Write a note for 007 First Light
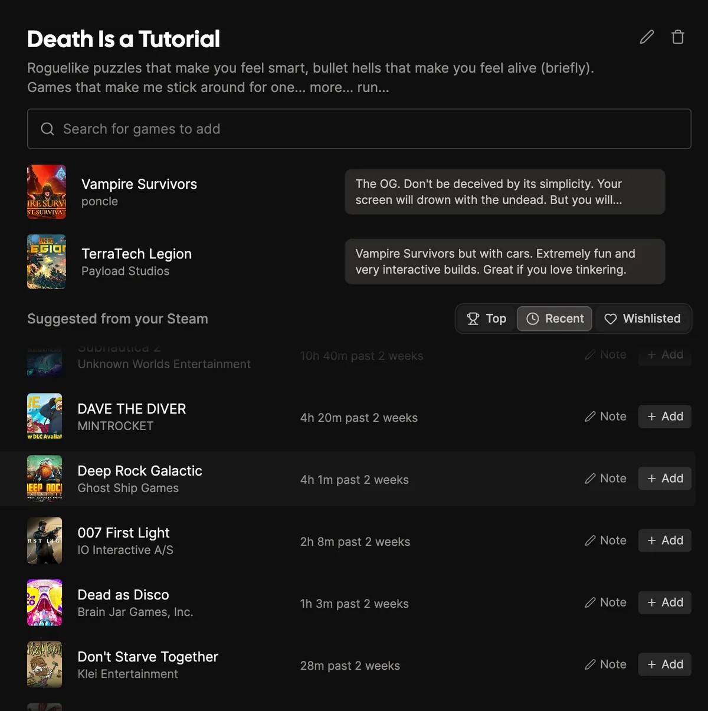The width and height of the screenshot is (708, 711). (x=605, y=540)
